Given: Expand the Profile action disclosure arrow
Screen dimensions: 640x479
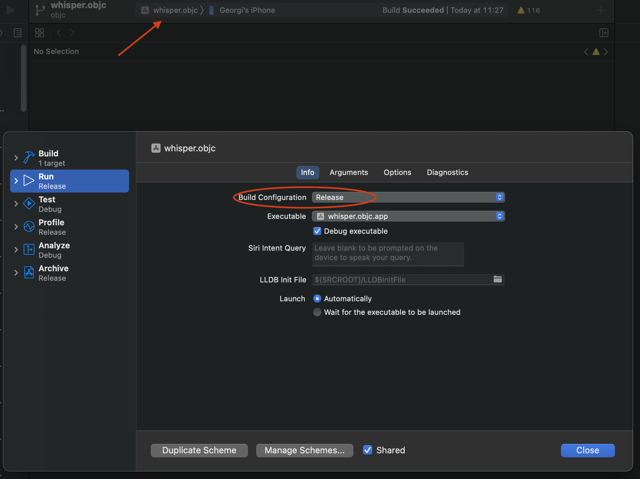Looking at the screenshot, I should (16, 227).
